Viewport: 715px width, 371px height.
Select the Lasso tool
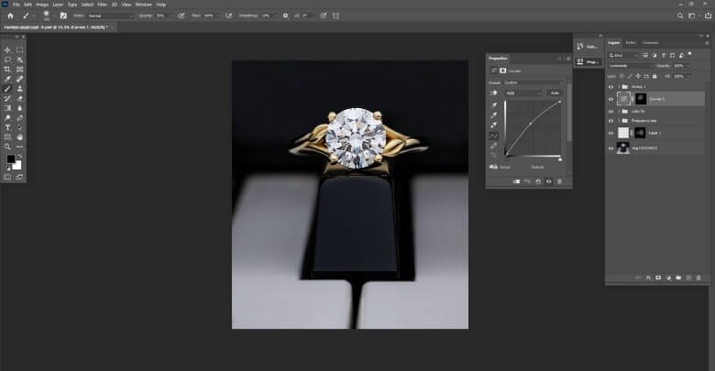[x=7, y=60]
